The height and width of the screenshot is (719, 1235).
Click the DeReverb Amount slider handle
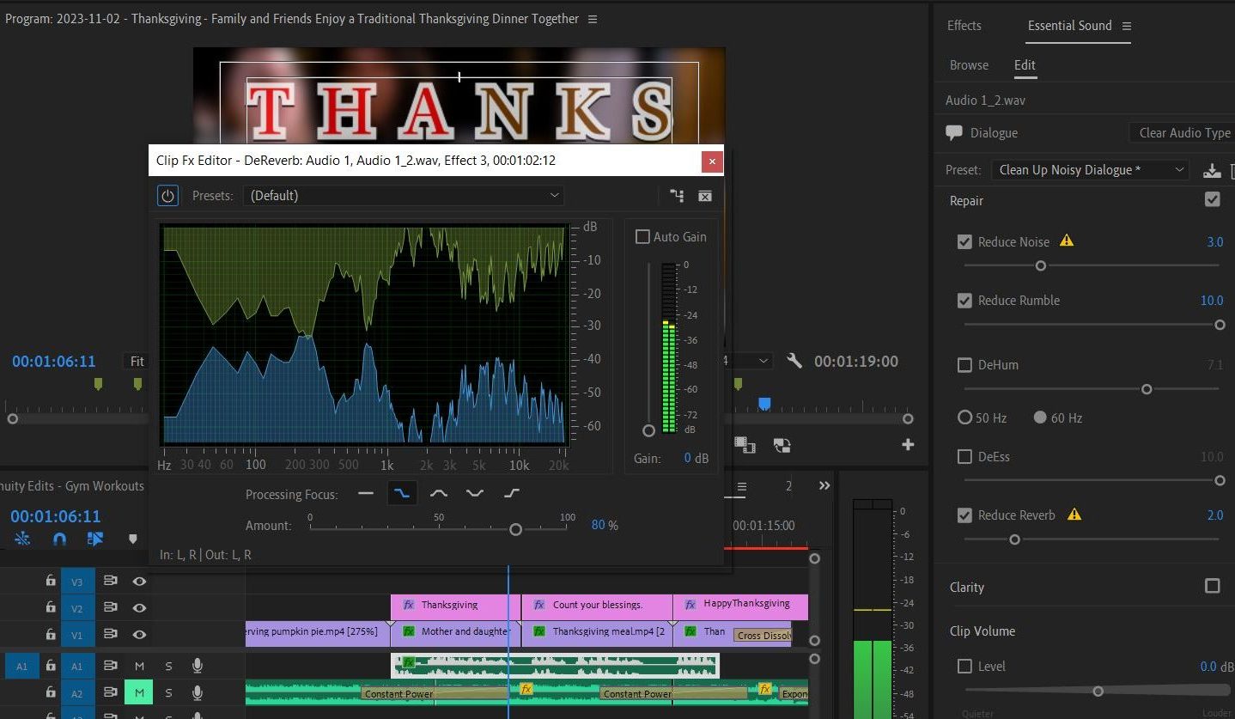point(515,530)
